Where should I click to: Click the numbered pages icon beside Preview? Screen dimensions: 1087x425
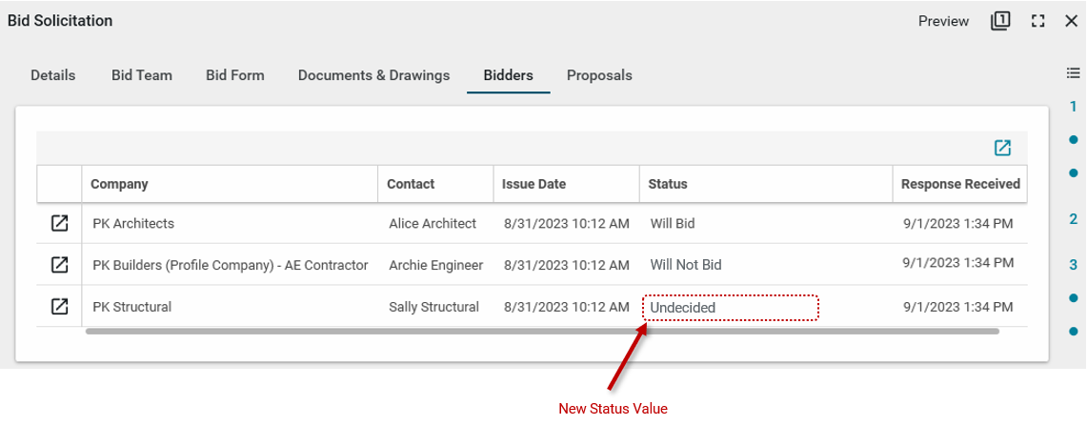[1000, 21]
